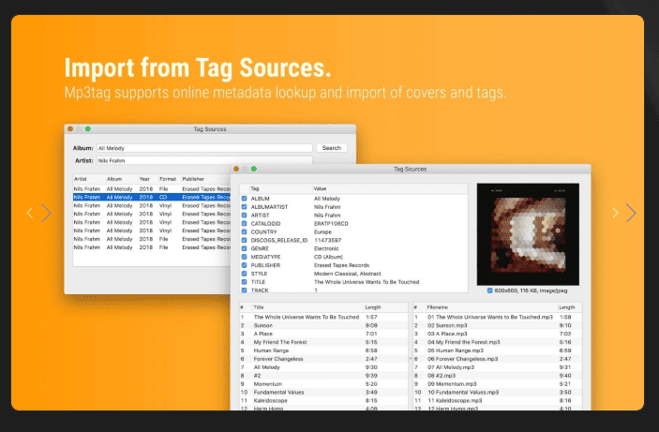Toggle the ALBUM tag checkbox

244,199
